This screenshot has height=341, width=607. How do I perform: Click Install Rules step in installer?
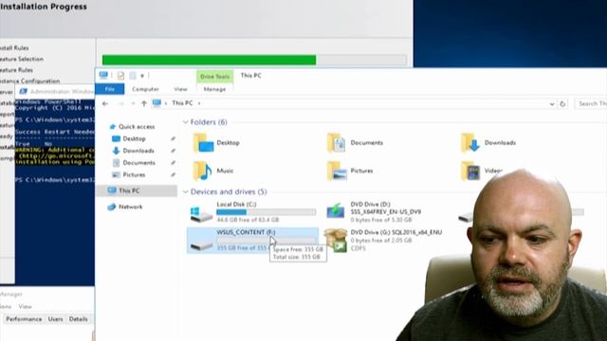(x=14, y=48)
